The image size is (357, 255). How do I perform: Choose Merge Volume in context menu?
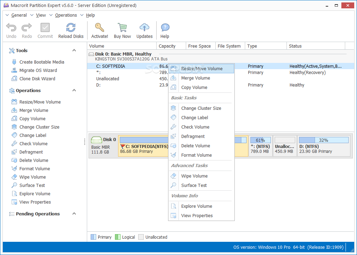click(x=201, y=78)
